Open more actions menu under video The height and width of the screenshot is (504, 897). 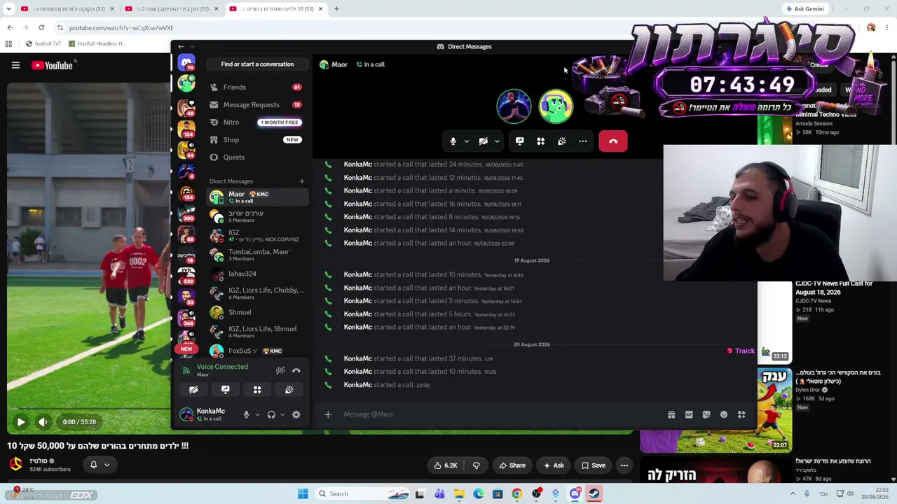pyautogui.click(x=624, y=465)
